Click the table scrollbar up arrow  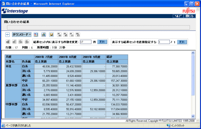193,53
